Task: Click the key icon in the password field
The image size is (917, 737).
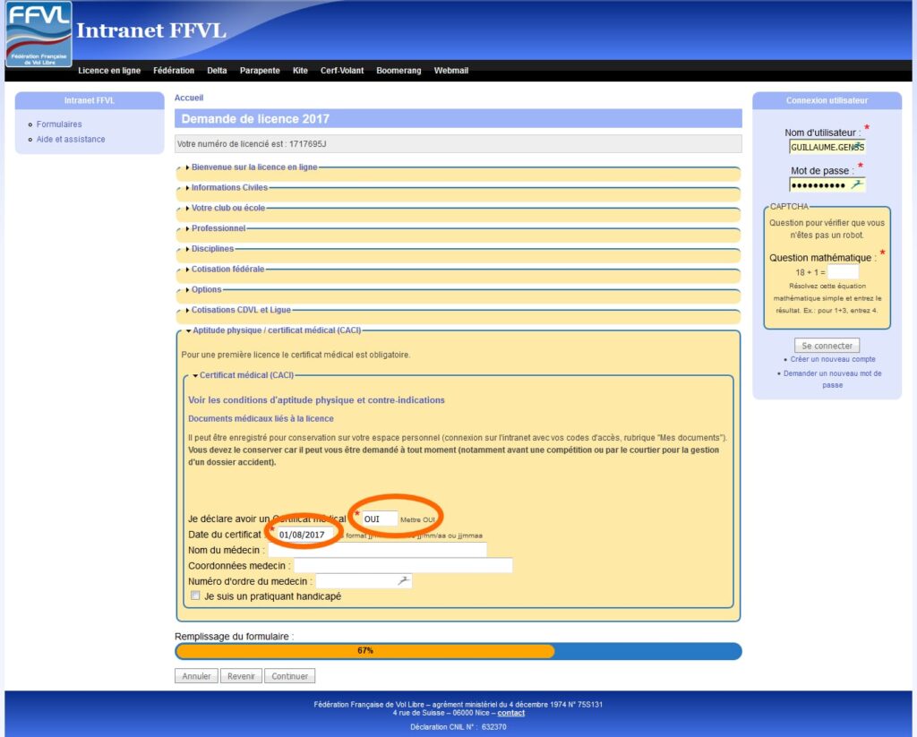Action: tap(857, 184)
